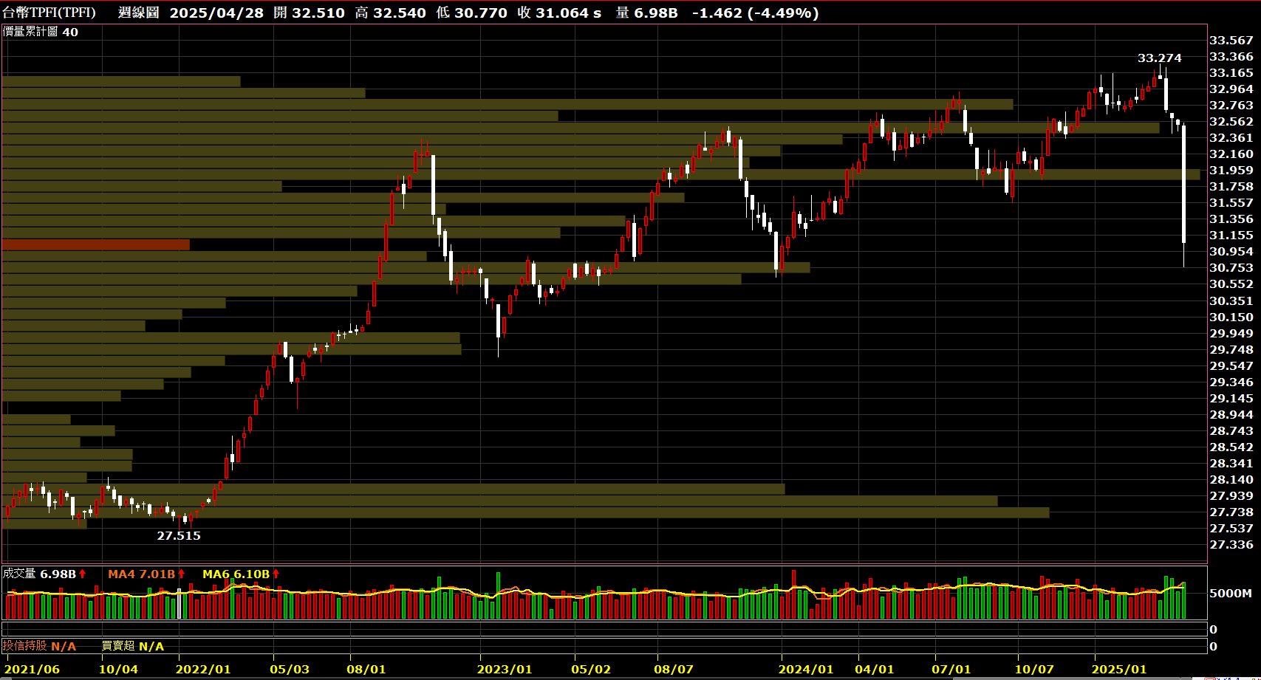Viewport: 1261px width, 680px height.
Task: Click the 31.959 price axis label
Action: (x=1231, y=170)
